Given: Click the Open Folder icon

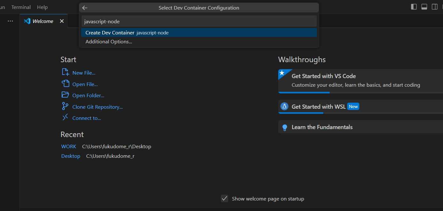Looking at the screenshot, I should pos(65,95).
